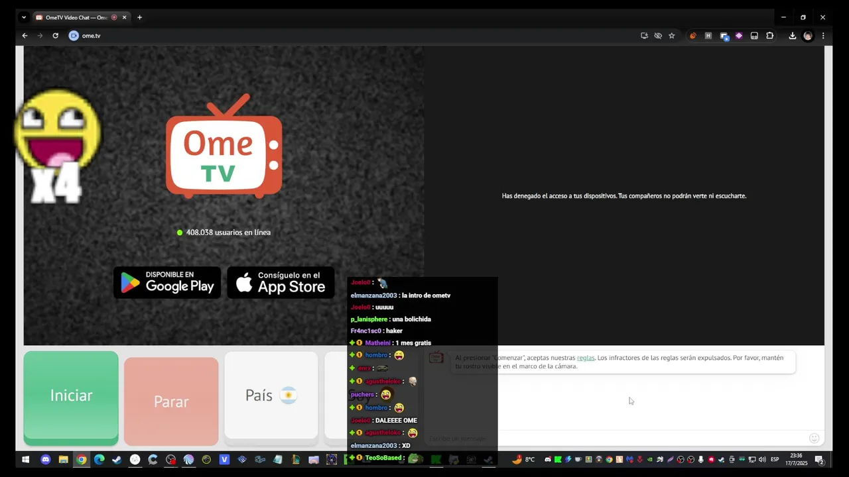
Task: Click the ome.tv address bar URL
Action: (91, 36)
